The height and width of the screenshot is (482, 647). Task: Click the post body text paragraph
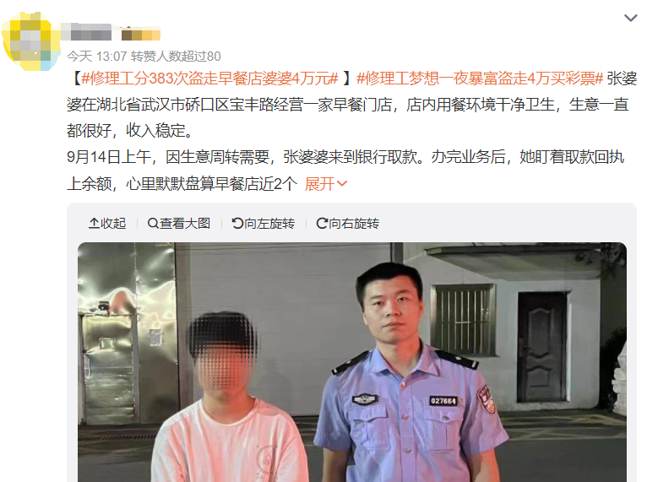(351, 131)
